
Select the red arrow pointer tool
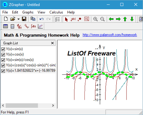coord(66,19)
